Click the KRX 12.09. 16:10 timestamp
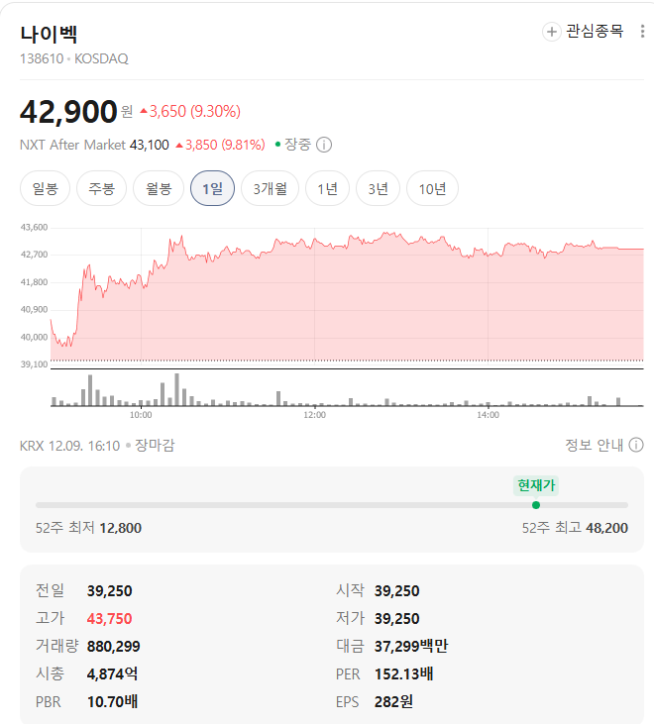Image resolution: width=654 pixels, height=724 pixels. click(69, 446)
